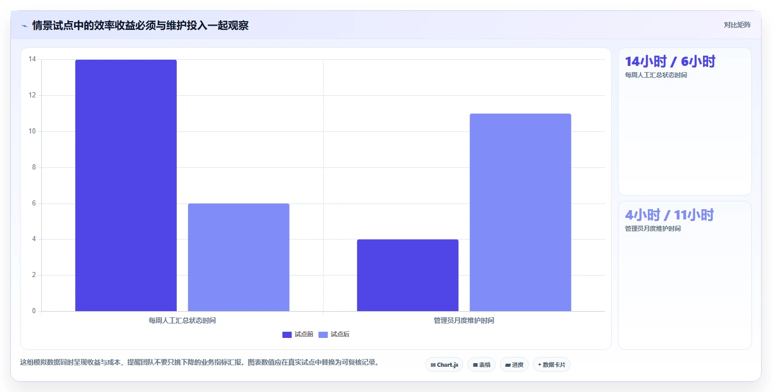Click the y-axis tick label 12

32,95
